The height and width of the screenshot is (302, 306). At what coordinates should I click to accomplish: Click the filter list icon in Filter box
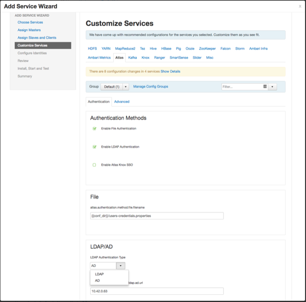tap(265, 87)
